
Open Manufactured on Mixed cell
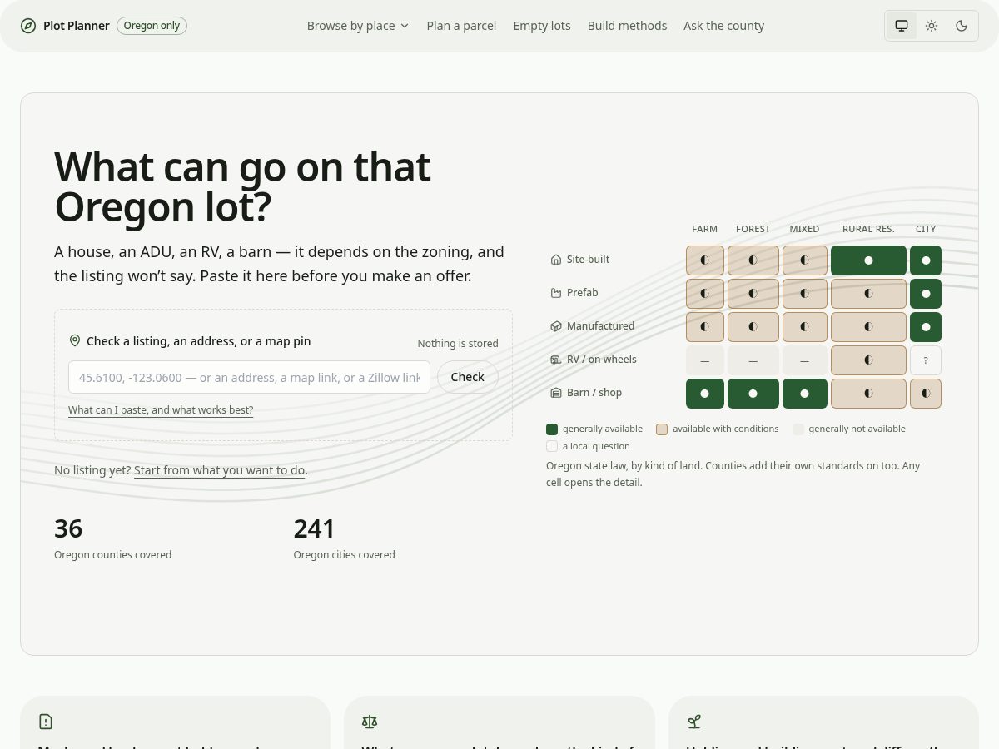click(805, 327)
